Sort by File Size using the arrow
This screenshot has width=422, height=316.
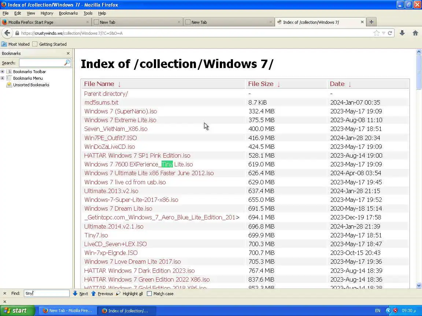(279, 84)
